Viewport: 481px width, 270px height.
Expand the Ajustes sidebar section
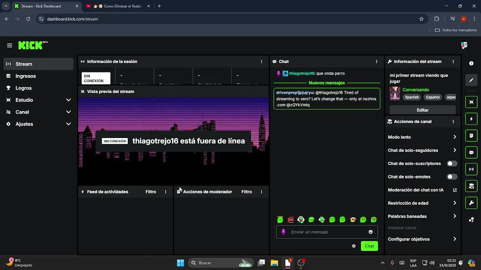(39, 124)
